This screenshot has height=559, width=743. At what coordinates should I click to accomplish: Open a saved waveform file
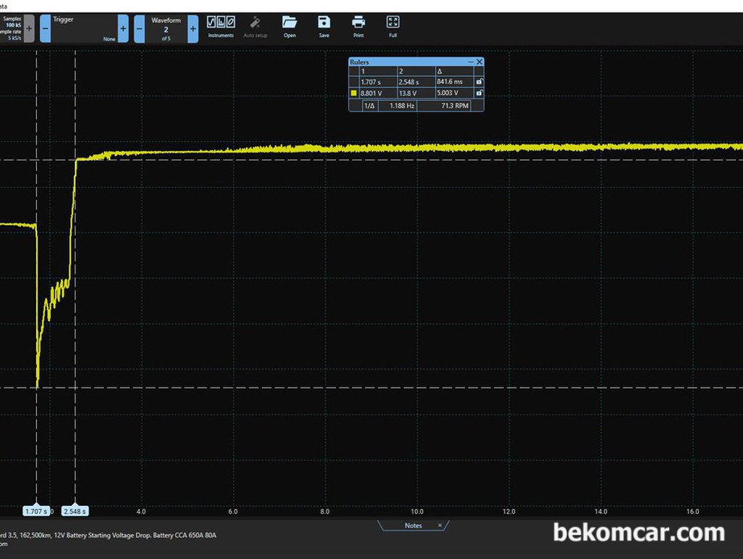coord(290,27)
